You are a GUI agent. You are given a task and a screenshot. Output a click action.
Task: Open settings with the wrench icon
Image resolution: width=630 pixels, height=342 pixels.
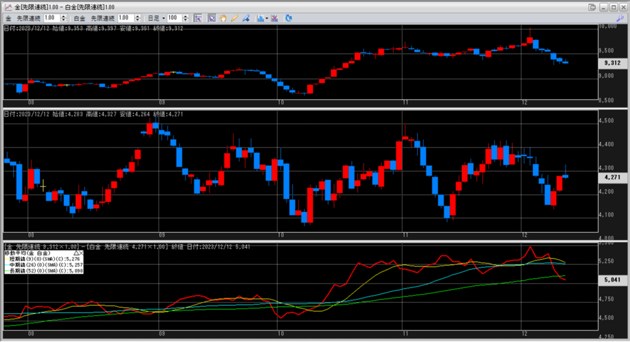pos(620,18)
